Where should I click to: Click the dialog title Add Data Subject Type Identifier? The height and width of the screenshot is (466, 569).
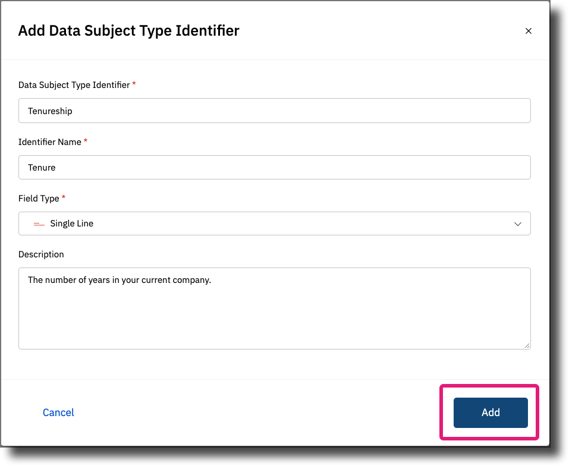pyautogui.click(x=128, y=30)
